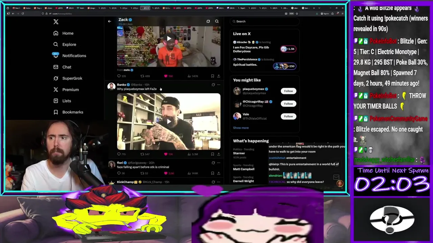This screenshot has height=243, width=433.
Task: Play Banks' plaqueboymax video
Action: [x=169, y=122]
